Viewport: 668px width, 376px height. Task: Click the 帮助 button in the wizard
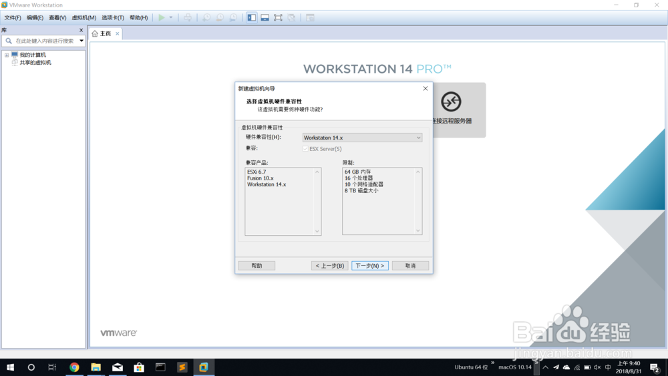[x=257, y=266]
